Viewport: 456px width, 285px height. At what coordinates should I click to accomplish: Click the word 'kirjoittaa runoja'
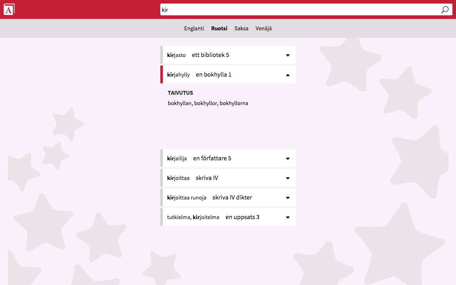tap(187, 198)
